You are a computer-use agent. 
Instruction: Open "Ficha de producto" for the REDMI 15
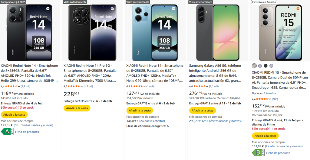(x=278, y=153)
